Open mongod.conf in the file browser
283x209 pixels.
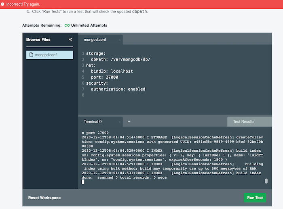50,55
